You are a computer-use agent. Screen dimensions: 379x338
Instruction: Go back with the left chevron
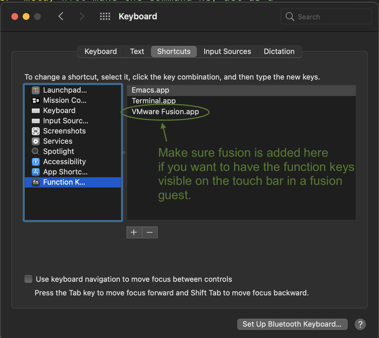[61, 16]
